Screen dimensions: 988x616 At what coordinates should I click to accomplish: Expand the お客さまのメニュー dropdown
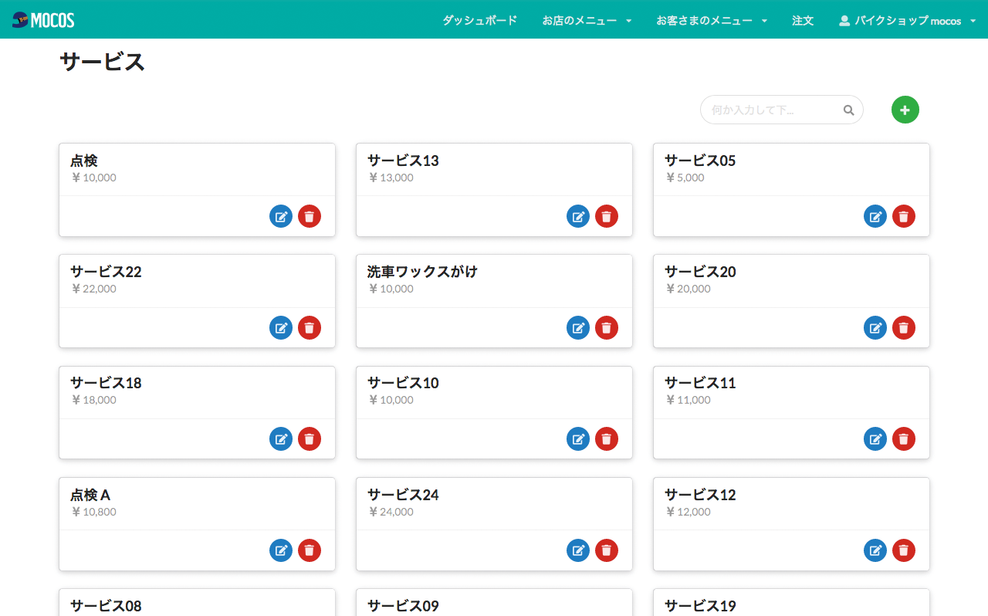[x=712, y=21]
